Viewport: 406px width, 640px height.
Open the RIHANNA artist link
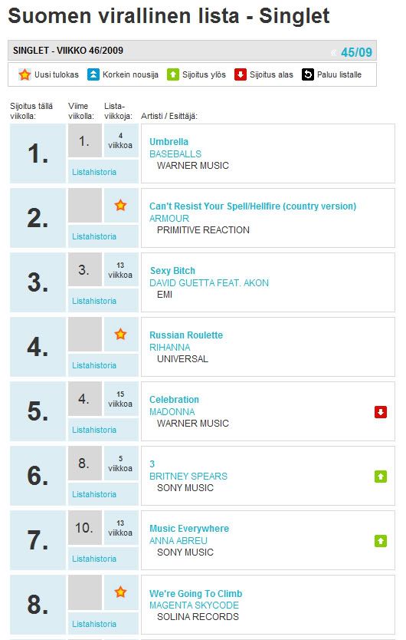click(169, 348)
